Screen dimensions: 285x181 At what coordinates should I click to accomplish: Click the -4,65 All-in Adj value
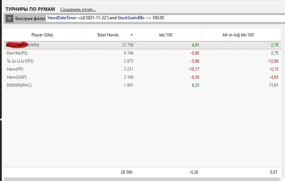(x=274, y=77)
